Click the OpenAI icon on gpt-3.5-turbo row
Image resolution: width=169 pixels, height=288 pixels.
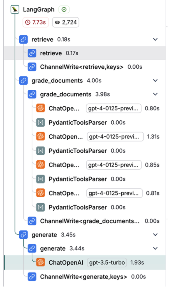tap(41, 262)
